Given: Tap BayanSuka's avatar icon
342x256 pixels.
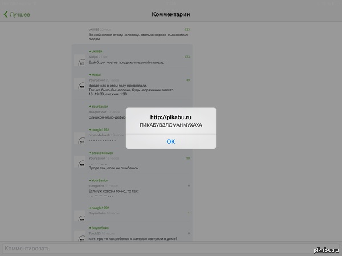Looking at the screenshot, I should [82, 217].
